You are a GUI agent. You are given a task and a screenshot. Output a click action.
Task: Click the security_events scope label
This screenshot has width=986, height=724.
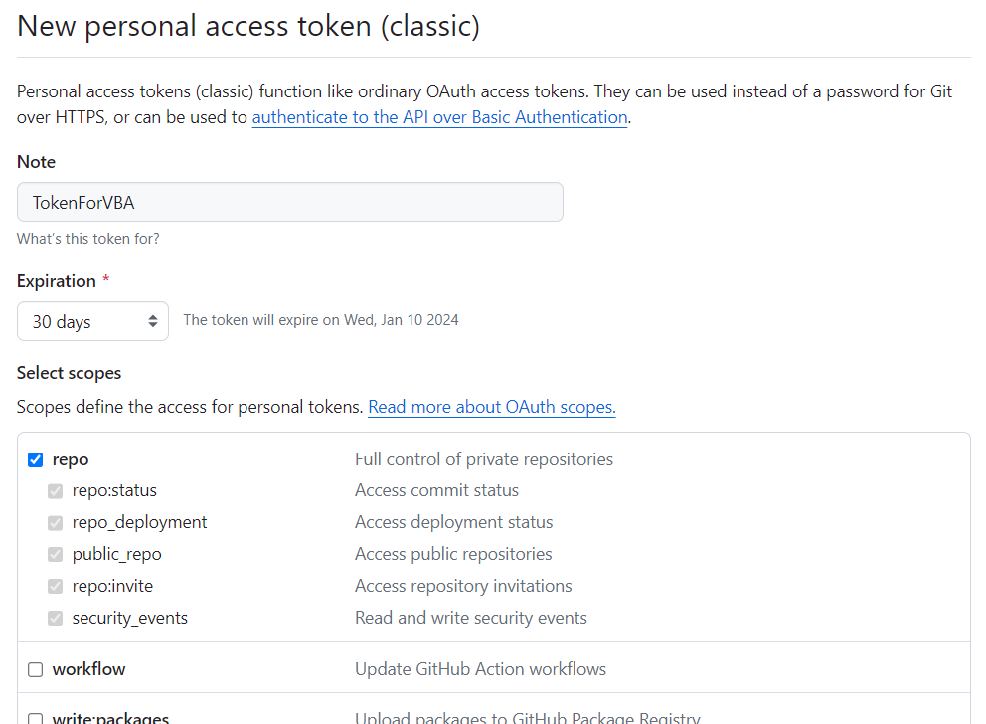[x=129, y=618]
